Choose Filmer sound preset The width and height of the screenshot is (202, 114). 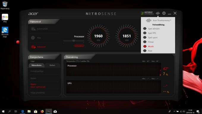point(149,42)
